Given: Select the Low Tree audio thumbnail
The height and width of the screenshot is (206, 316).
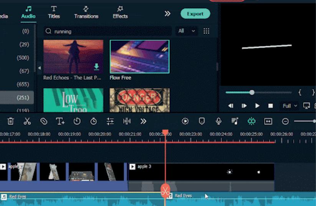Looking at the screenshot, I should pos(73,100).
